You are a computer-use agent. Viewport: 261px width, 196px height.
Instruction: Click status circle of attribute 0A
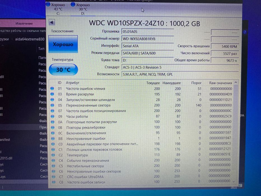tap(53, 122)
